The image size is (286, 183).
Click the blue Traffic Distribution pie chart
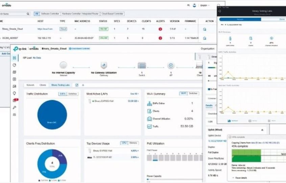pyautogui.click(x=52, y=115)
